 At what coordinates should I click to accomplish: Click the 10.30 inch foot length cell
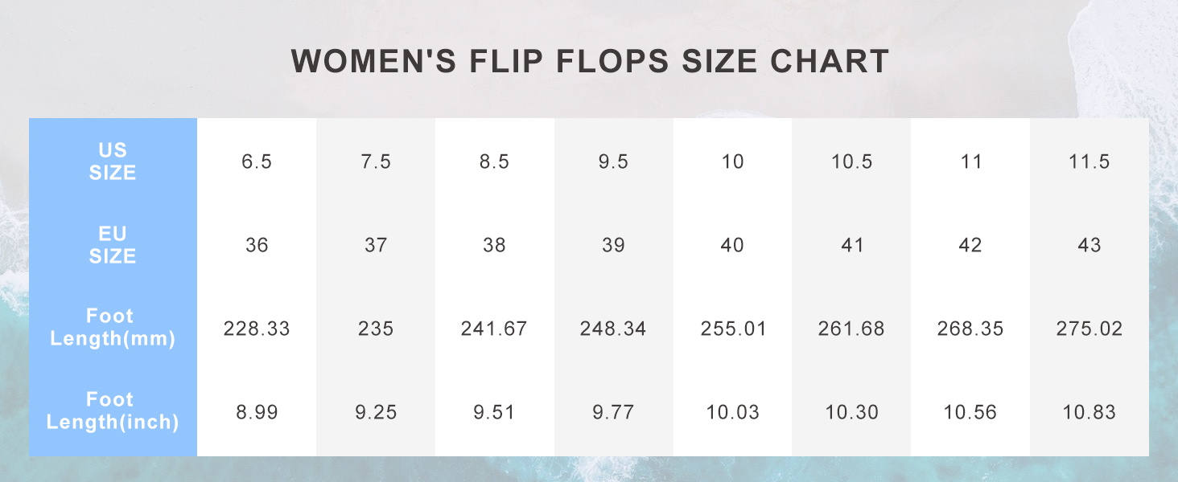851,412
